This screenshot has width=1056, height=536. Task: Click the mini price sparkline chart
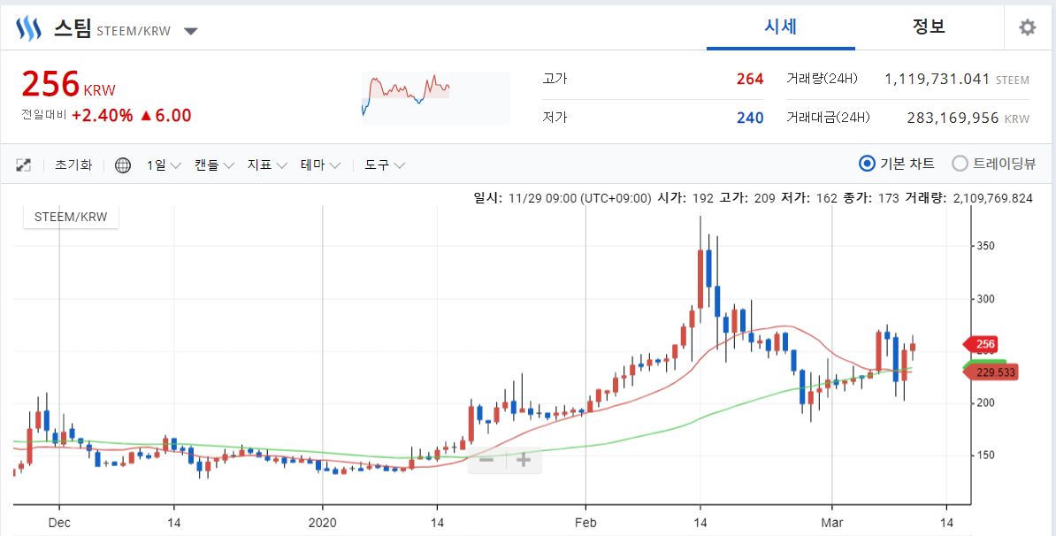pyautogui.click(x=436, y=97)
